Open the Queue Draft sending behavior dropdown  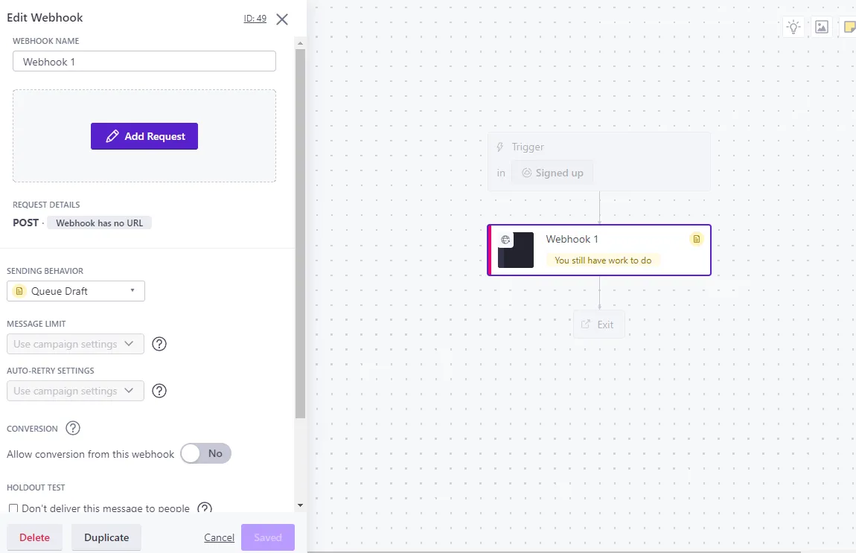[x=75, y=291]
